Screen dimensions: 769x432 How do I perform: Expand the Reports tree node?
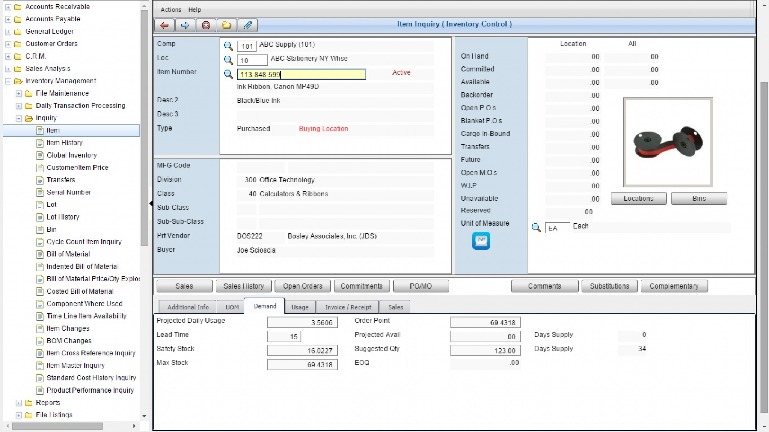click(x=18, y=402)
